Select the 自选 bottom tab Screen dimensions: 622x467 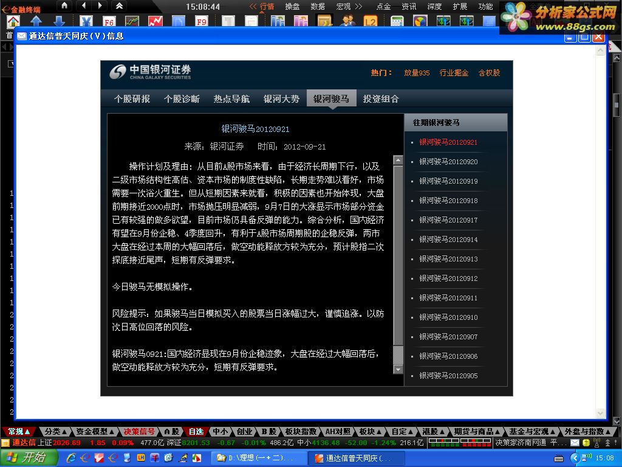click(x=196, y=432)
